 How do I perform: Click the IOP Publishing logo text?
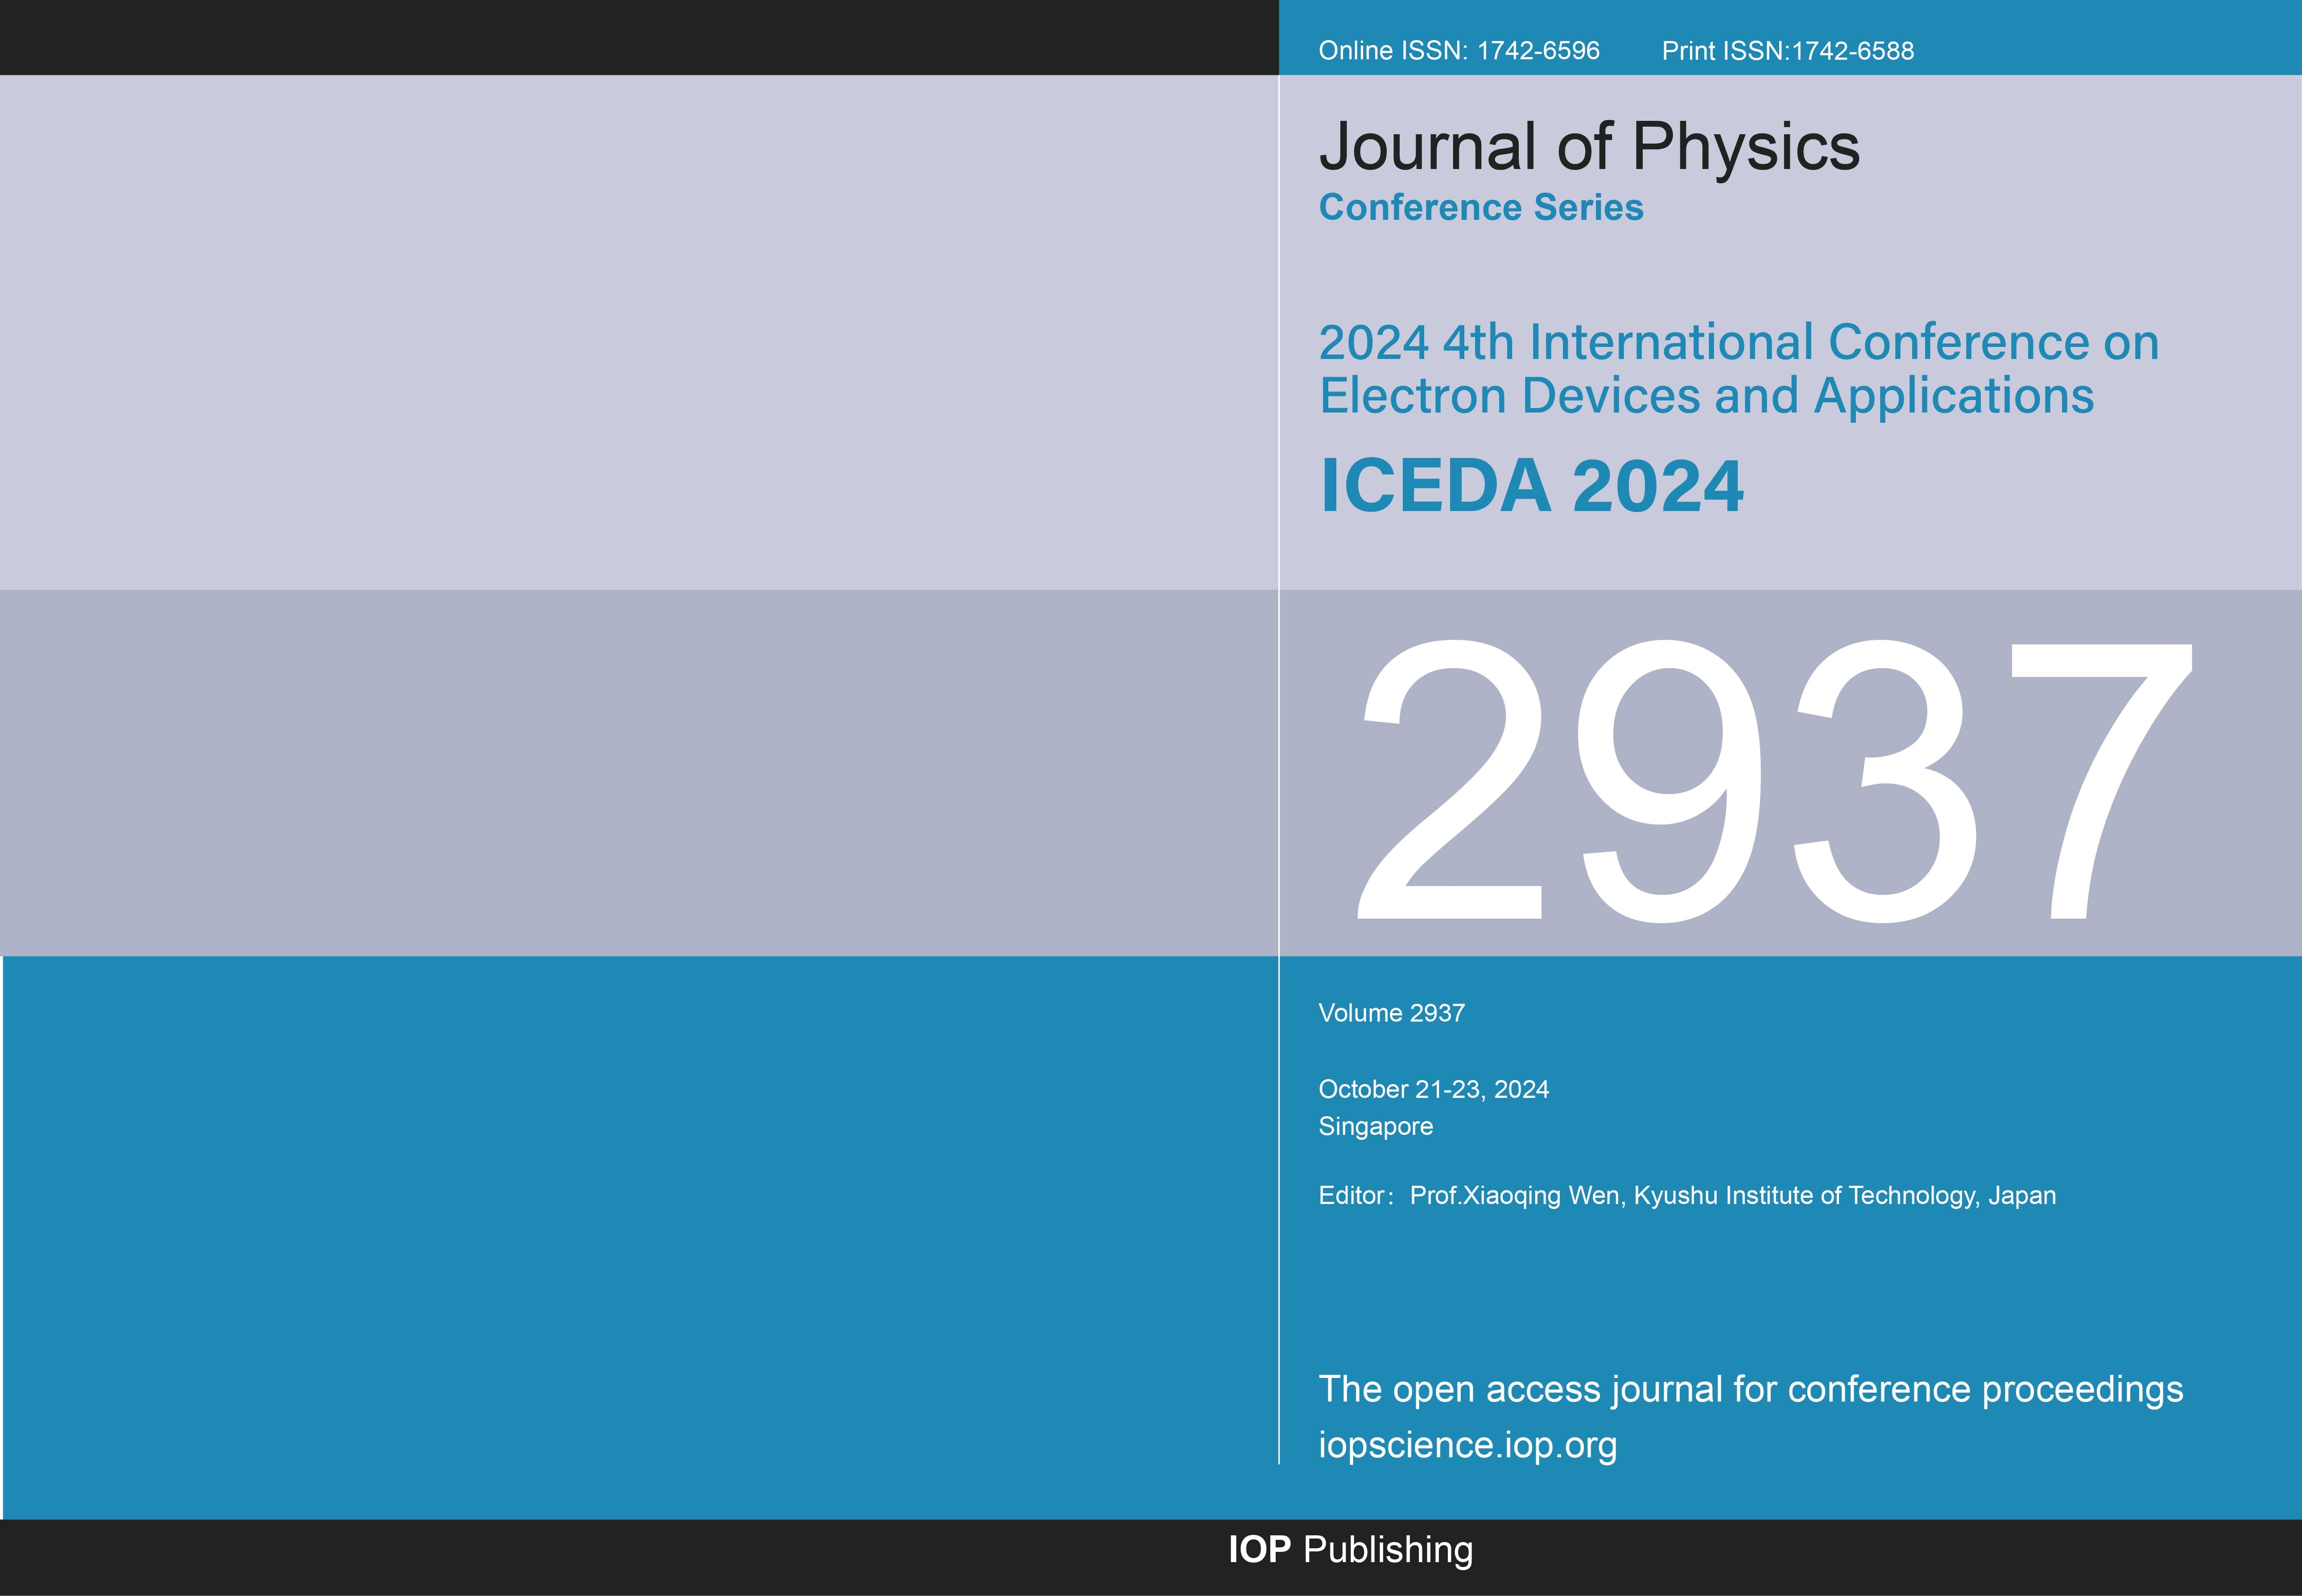point(1350,1550)
